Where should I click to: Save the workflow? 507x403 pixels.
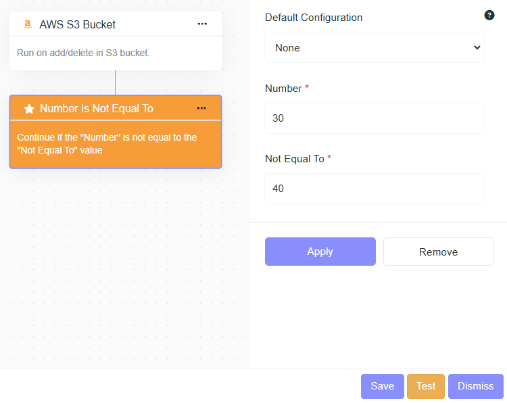click(x=382, y=386)
